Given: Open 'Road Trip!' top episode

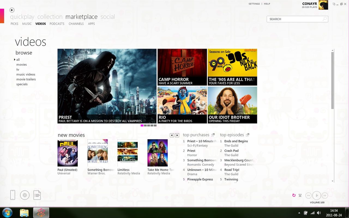Looking at the screenshot, I should 232,170.
